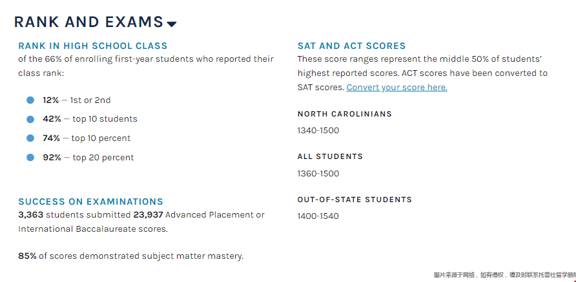Image resolution: width=576 pixels, height=282 pixels.
Task: Click the 1360-1500 score range
Action: point(318,174)
